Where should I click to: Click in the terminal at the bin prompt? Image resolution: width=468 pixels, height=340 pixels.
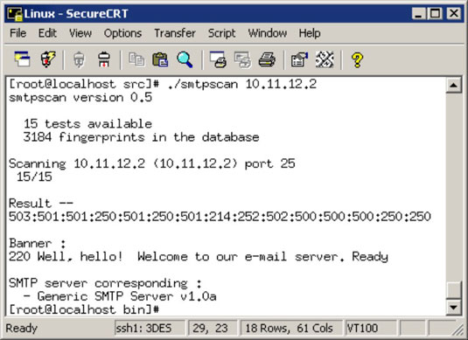84,309
